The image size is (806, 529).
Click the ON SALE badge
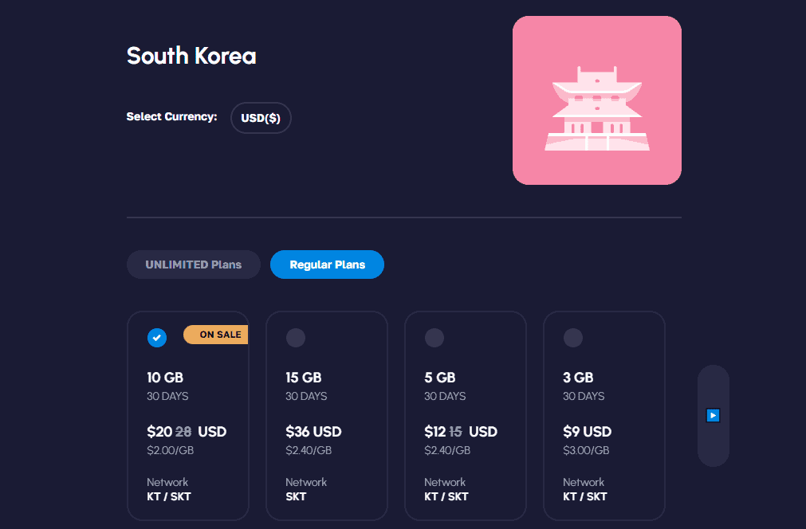[217, 335]
